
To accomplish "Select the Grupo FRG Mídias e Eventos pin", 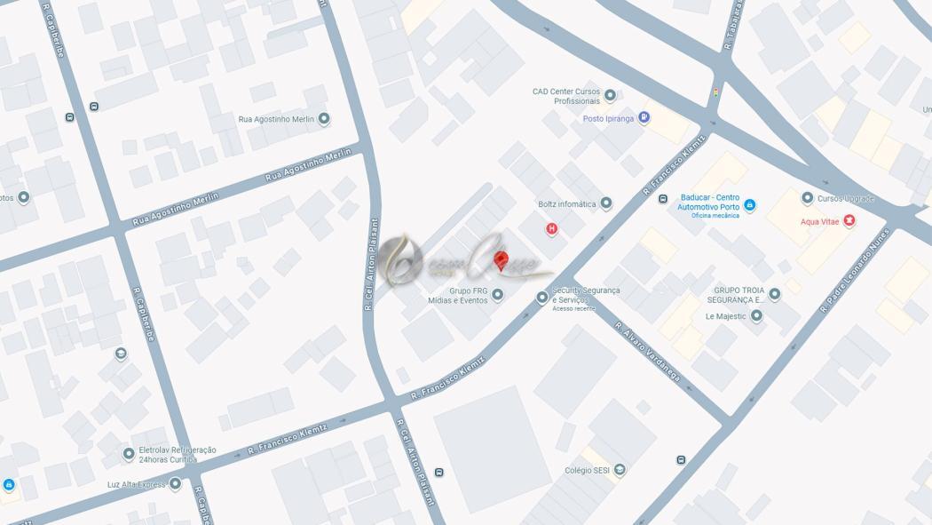I will click(497, 294).
